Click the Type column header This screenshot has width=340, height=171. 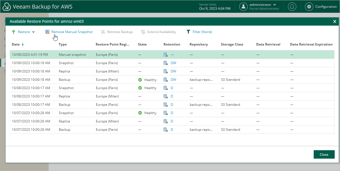[x=63, y=44]
